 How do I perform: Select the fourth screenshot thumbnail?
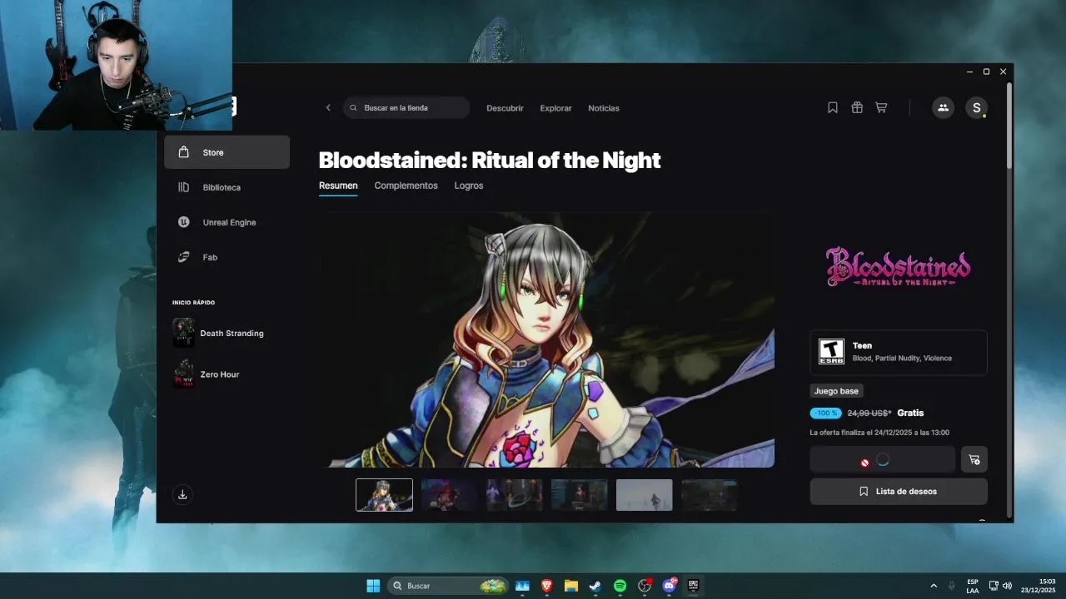click(x=579, y=494)
